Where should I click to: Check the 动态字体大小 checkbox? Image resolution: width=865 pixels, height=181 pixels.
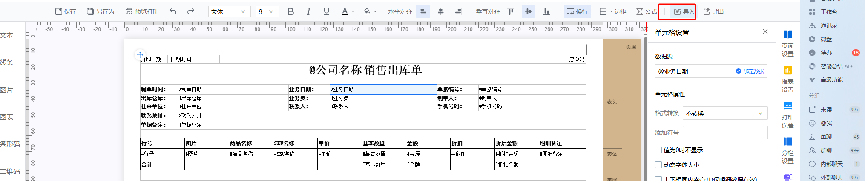pos(658,165)
